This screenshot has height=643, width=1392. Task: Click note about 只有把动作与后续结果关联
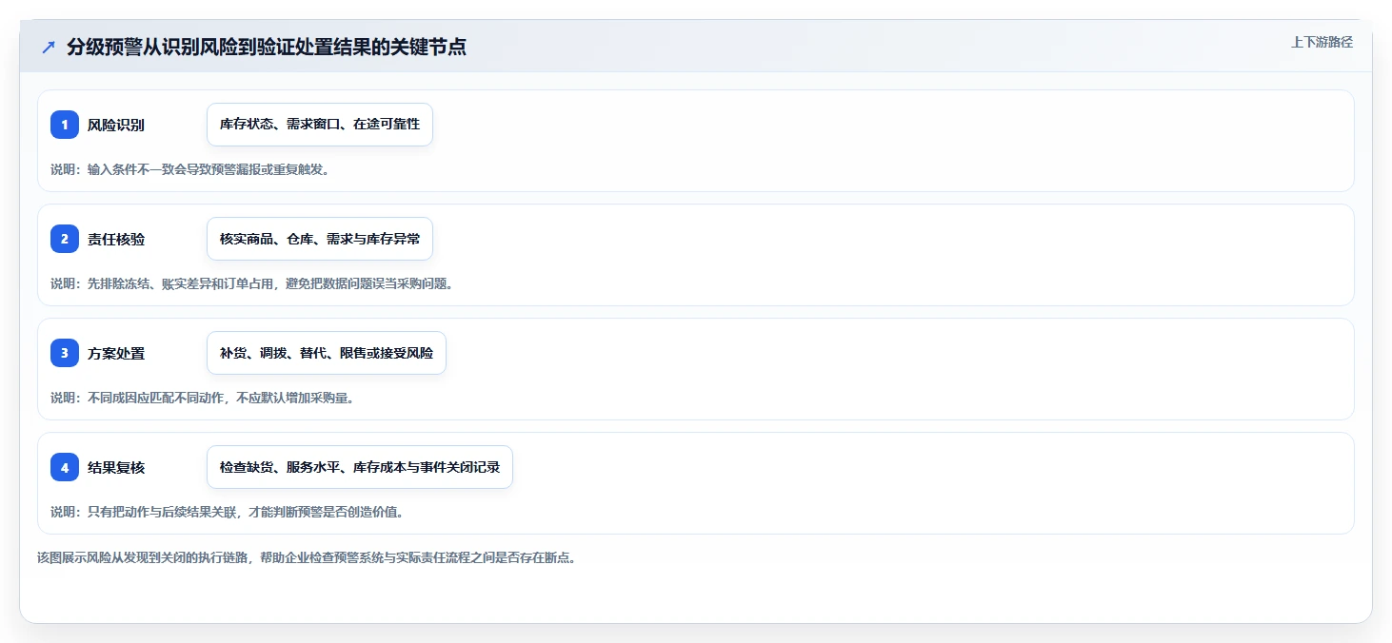pyautogui.click(x=228, y=512)
